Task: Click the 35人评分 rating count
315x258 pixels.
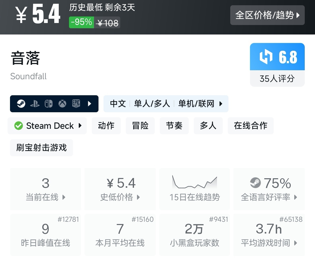Action: [x=277, y=78]
